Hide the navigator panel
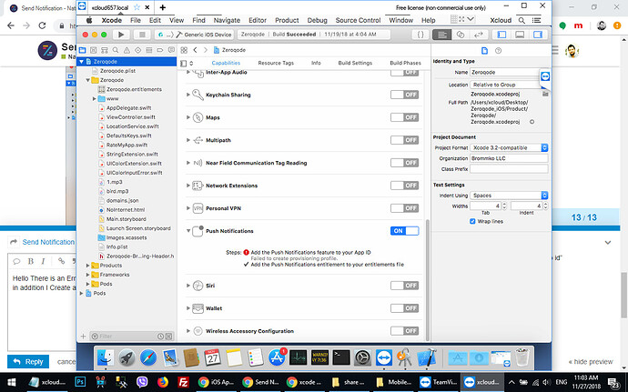 click(x=501, y=35)
